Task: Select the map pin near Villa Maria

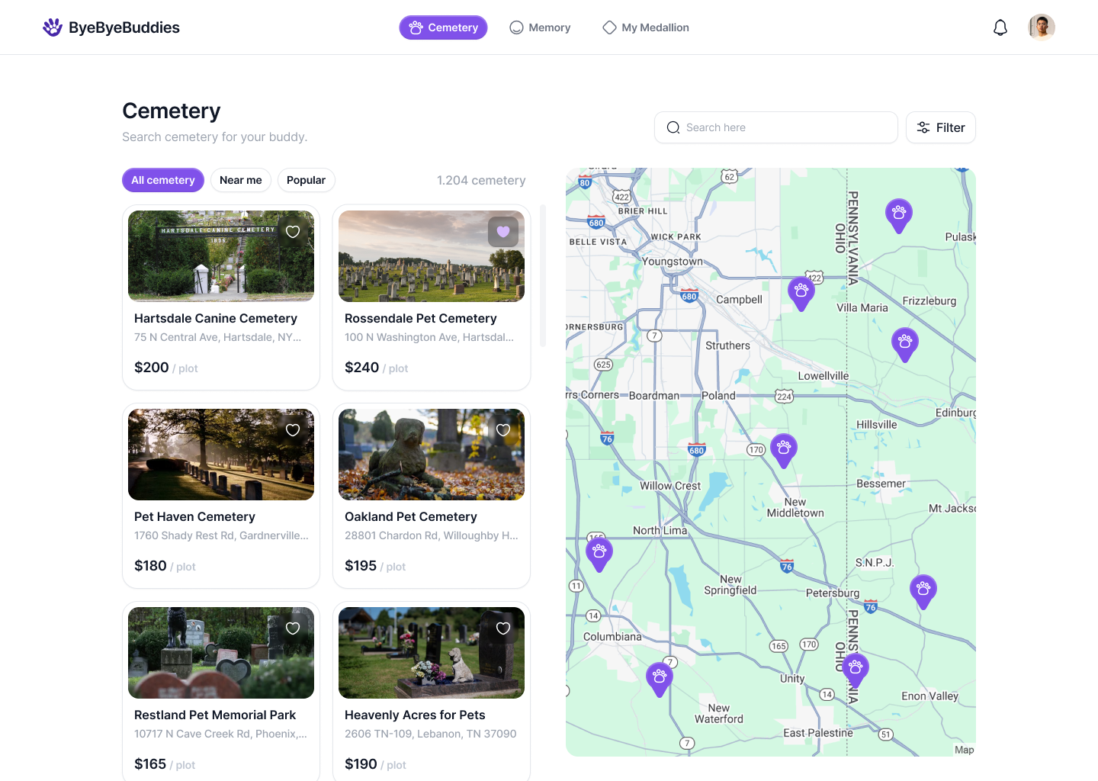Action: pos(905,345)
